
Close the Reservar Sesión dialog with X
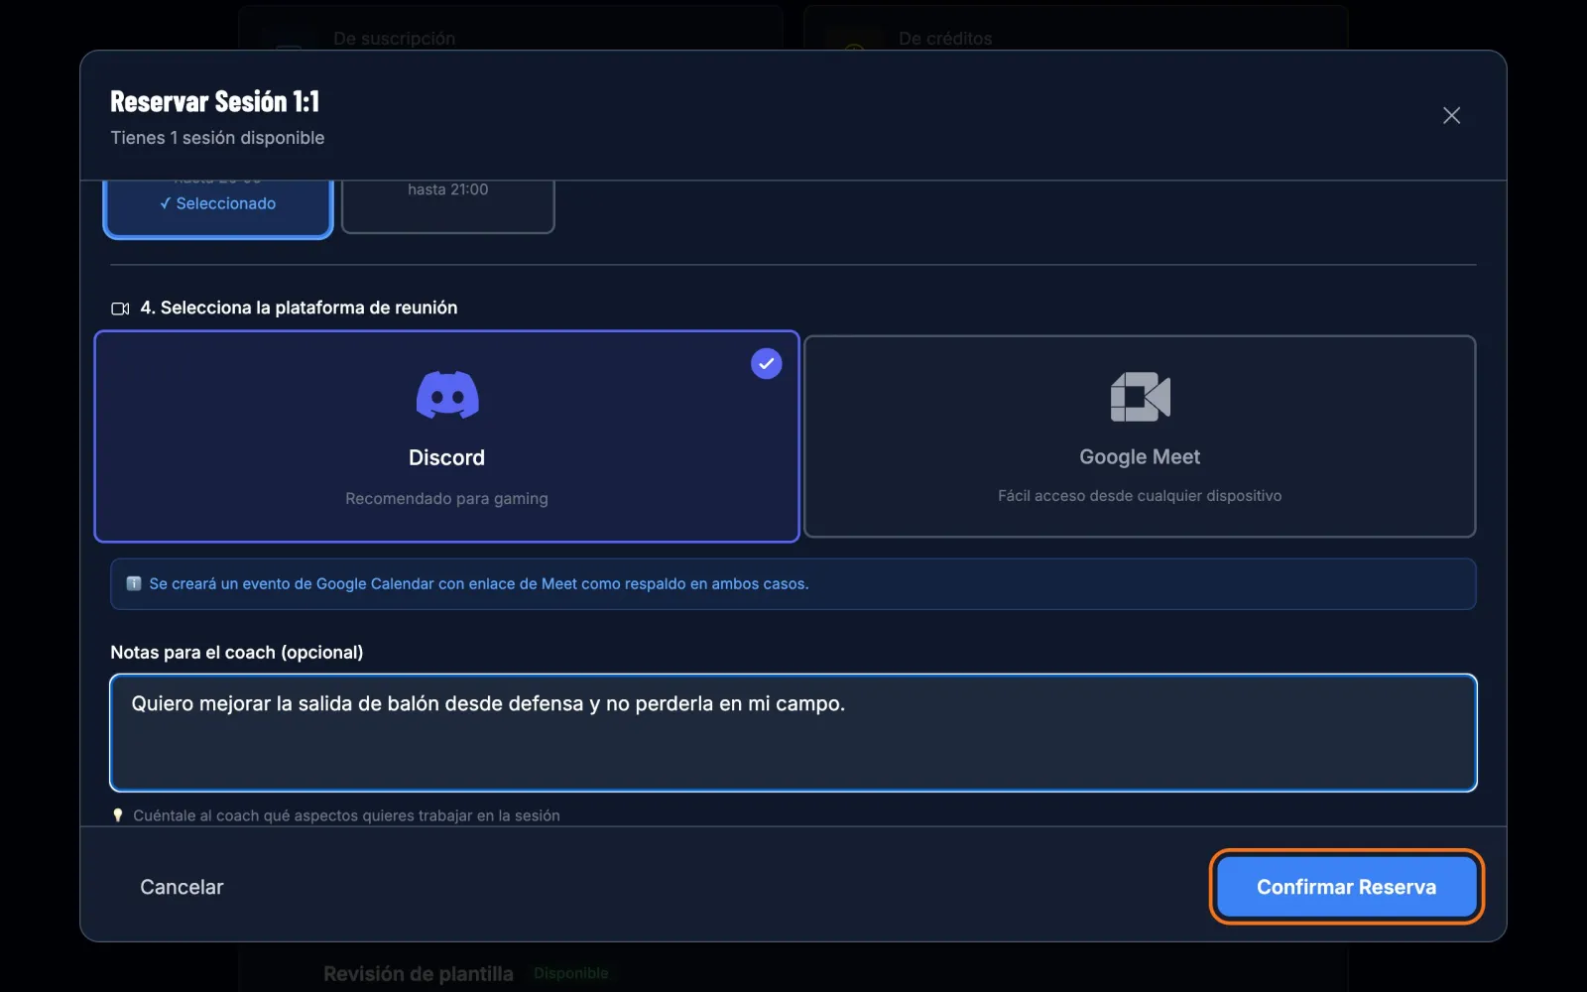coord(1451,116)
